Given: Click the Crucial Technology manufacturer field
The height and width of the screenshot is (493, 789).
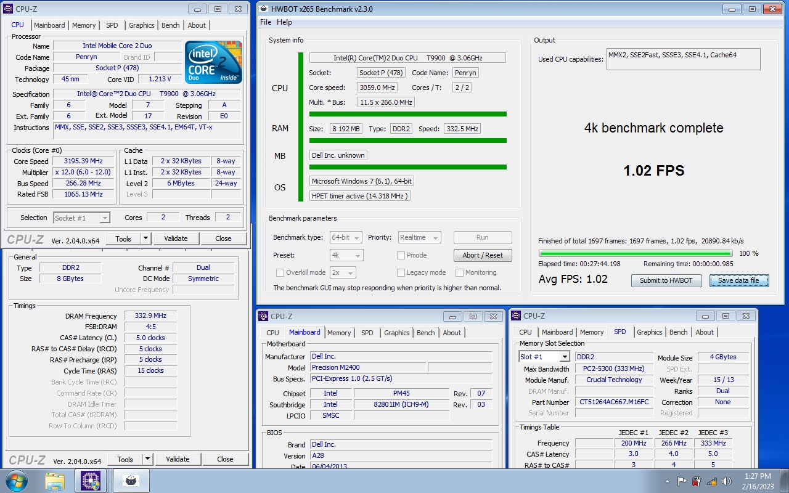Looking at the screenshot, I should click(x=614, y=380).
